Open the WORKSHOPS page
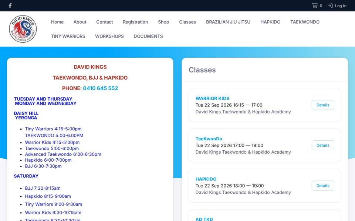355x221 pixels. (x=109, y=36)
